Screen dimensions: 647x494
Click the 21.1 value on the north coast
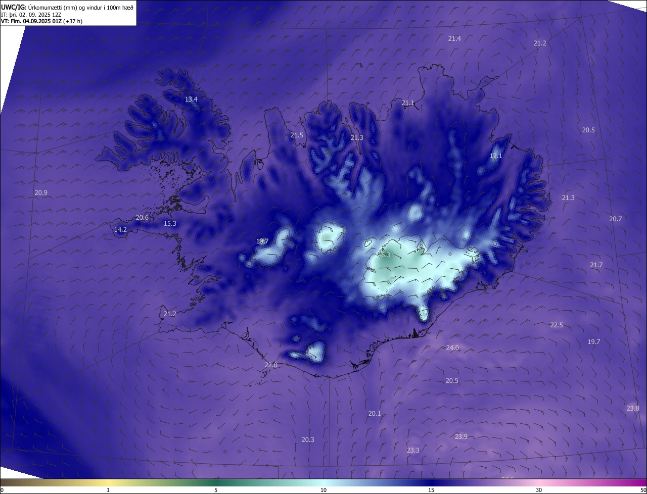(x=408, y=103)
